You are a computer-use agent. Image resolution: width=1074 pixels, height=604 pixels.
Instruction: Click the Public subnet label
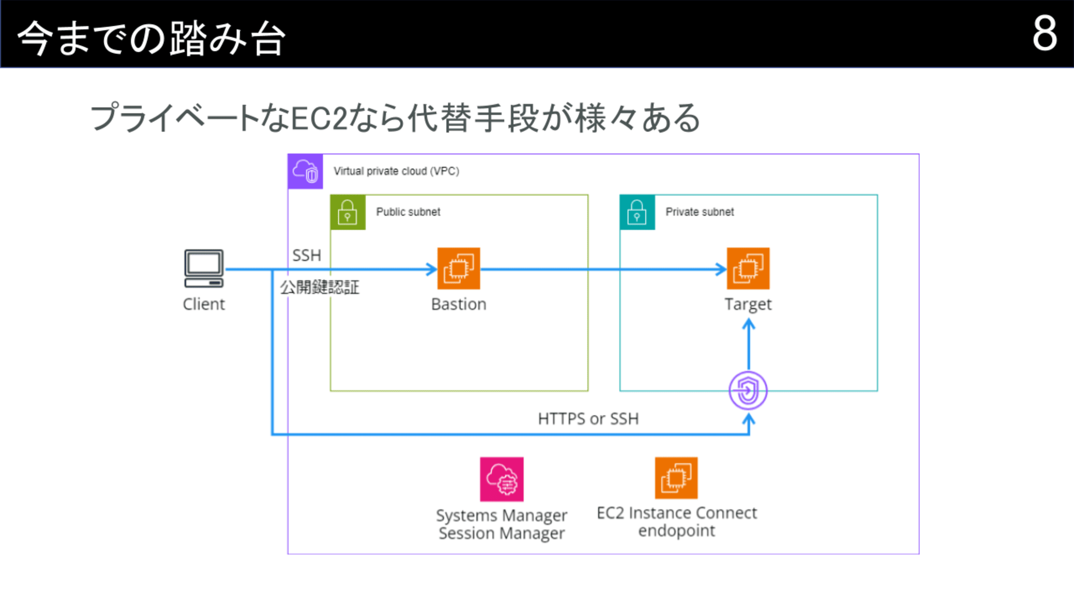(408, 212)
